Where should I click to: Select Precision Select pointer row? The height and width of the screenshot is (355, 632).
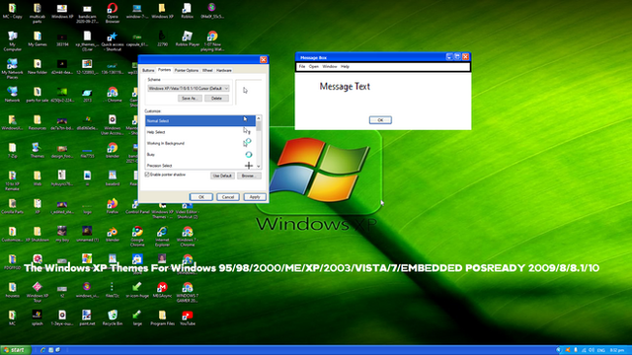pyautogui.click(x=200, y=165)
